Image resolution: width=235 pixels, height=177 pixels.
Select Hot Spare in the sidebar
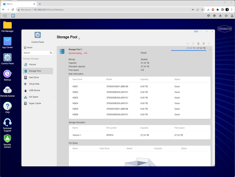pyautogui.click(x=38, y=97)
